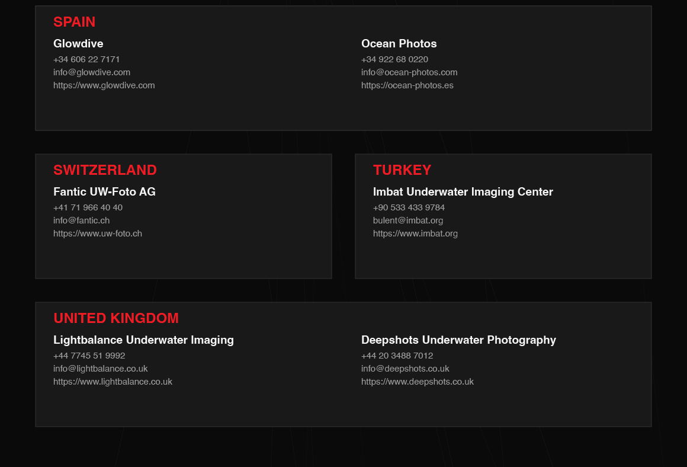Email info@deepshots.co.uk
Image resolution: width=687 pixels, height=467 pixels.
[x=405, y=369]
